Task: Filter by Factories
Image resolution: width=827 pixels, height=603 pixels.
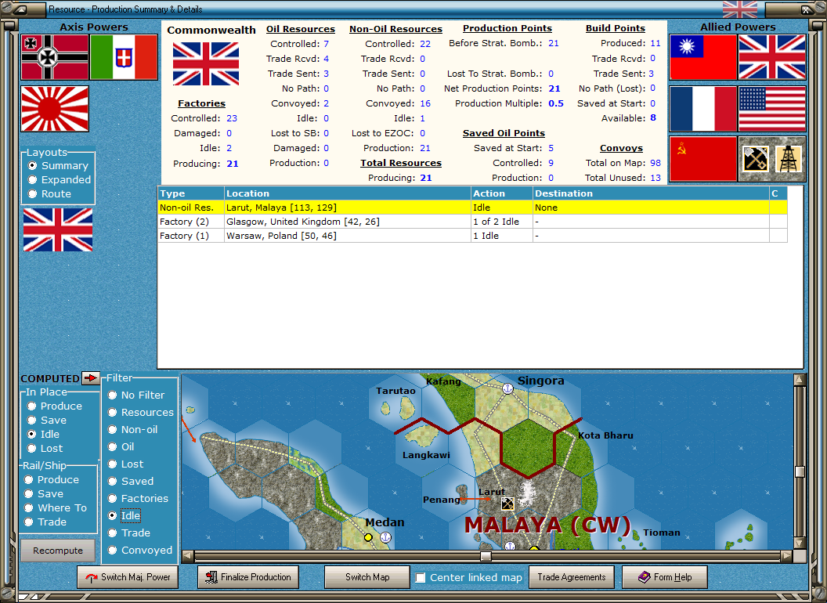Action: coord(138,499)
